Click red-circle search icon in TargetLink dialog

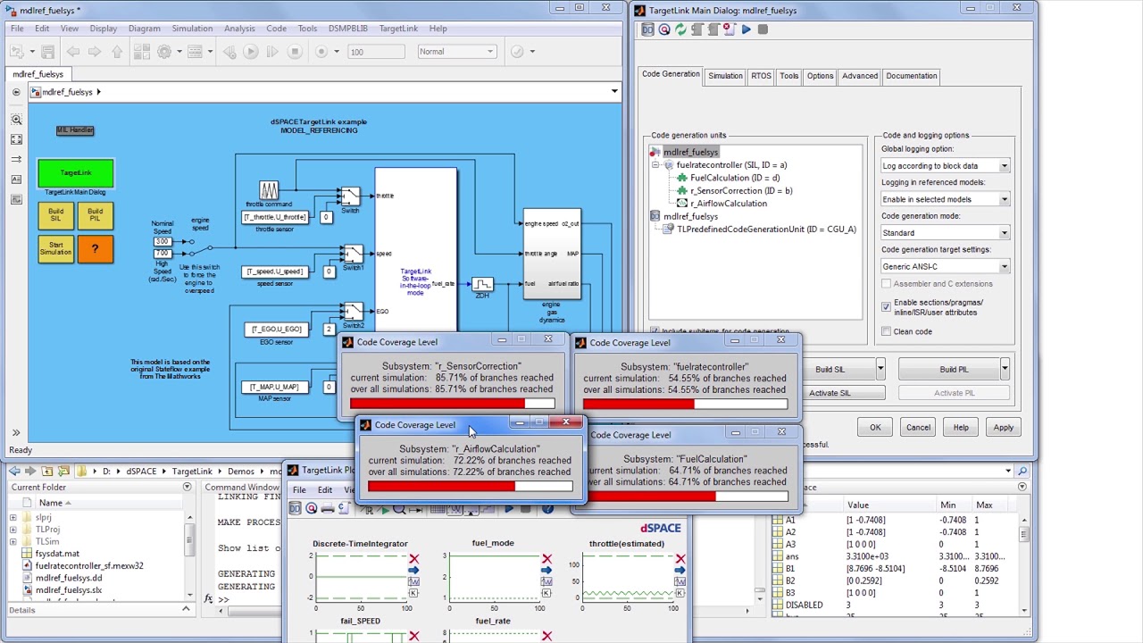[x=664, y=29]
